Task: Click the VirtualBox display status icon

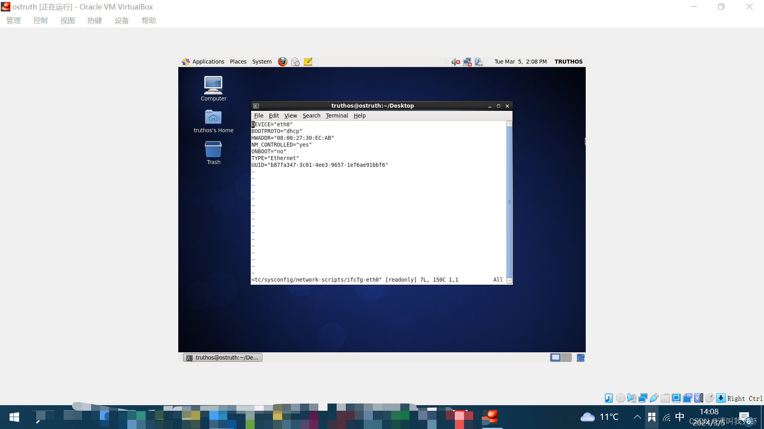Action: click(676, 398)
